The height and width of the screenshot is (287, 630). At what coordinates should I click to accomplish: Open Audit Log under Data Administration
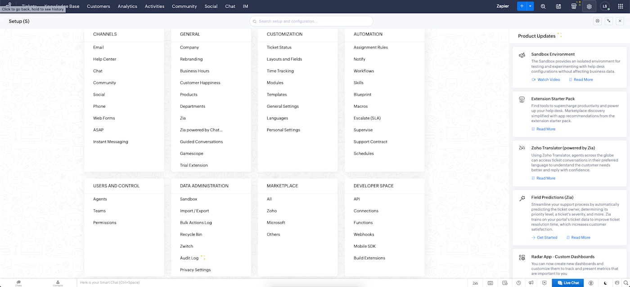click(x=189, y=258)
